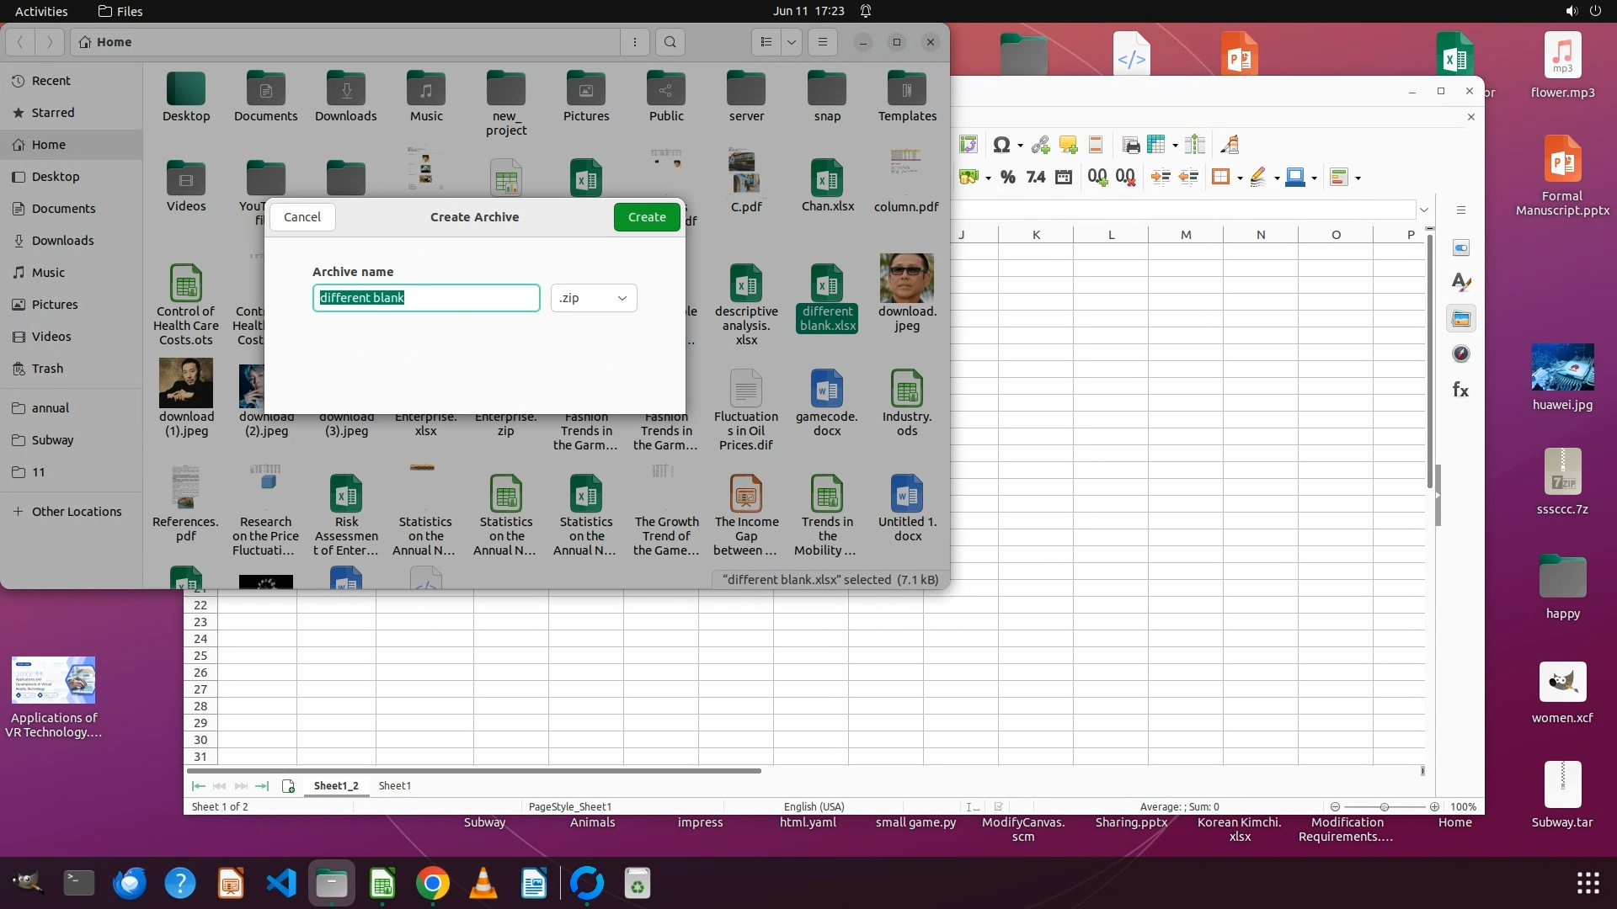The height and width of the screenshot is (909, 1617).
Task: Open the Navigator compass in the sidebar
Action: (1461, 354)
